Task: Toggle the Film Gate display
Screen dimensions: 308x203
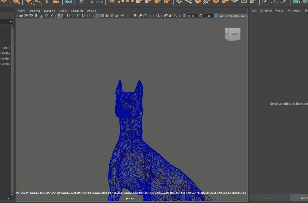Action: click(x=64, y=16)
